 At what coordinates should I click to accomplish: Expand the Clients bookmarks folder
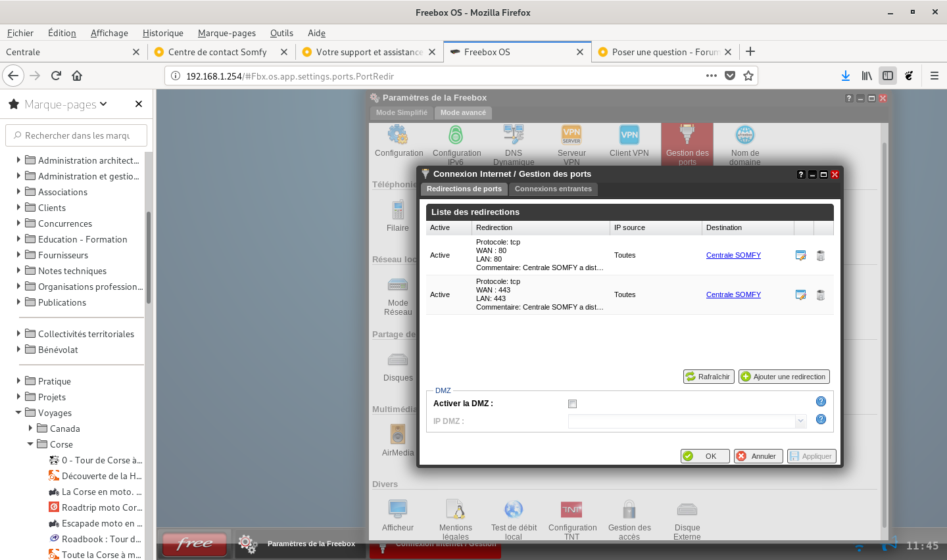point(18,208)
